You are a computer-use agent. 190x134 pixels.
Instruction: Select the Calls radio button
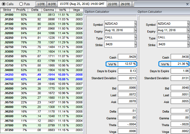[x=3, y=4]
